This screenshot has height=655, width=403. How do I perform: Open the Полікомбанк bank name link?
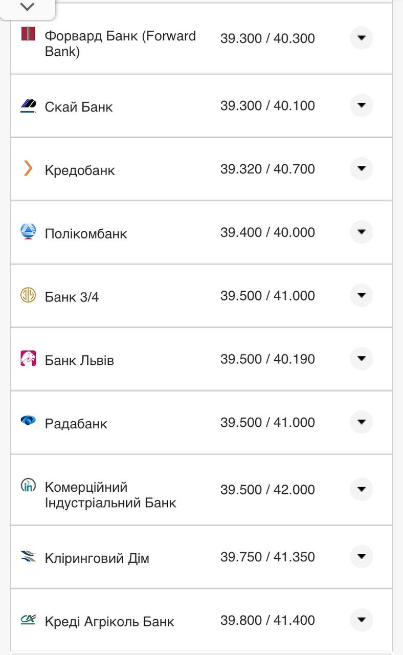[x=86, y=234]
